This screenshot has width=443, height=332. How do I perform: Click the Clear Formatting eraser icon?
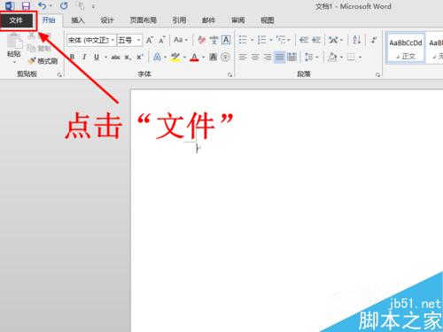point(201,40)
